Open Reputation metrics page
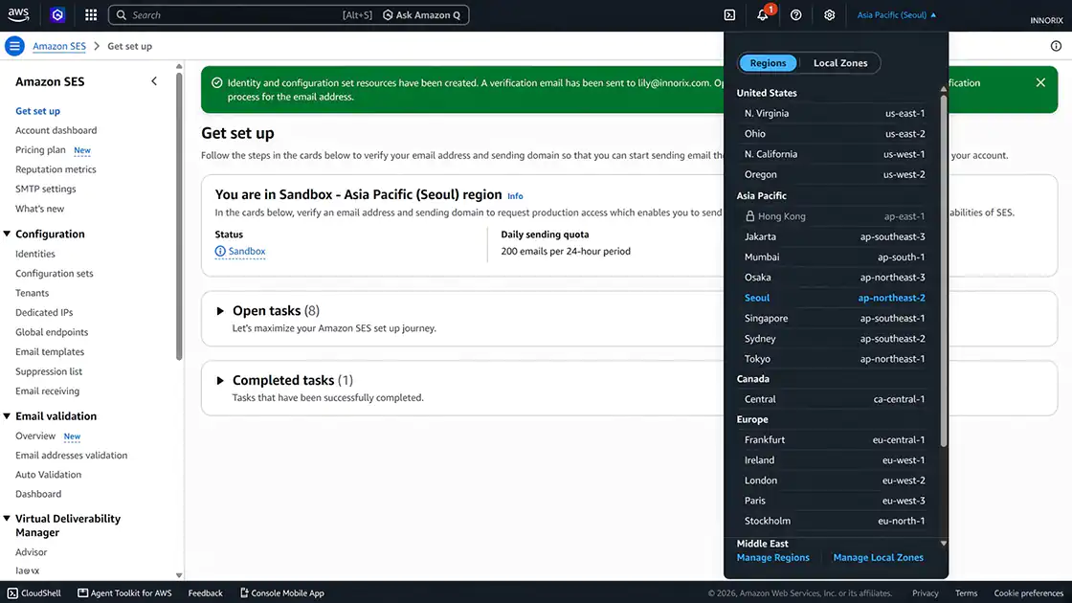 click(x=56, y=168)
